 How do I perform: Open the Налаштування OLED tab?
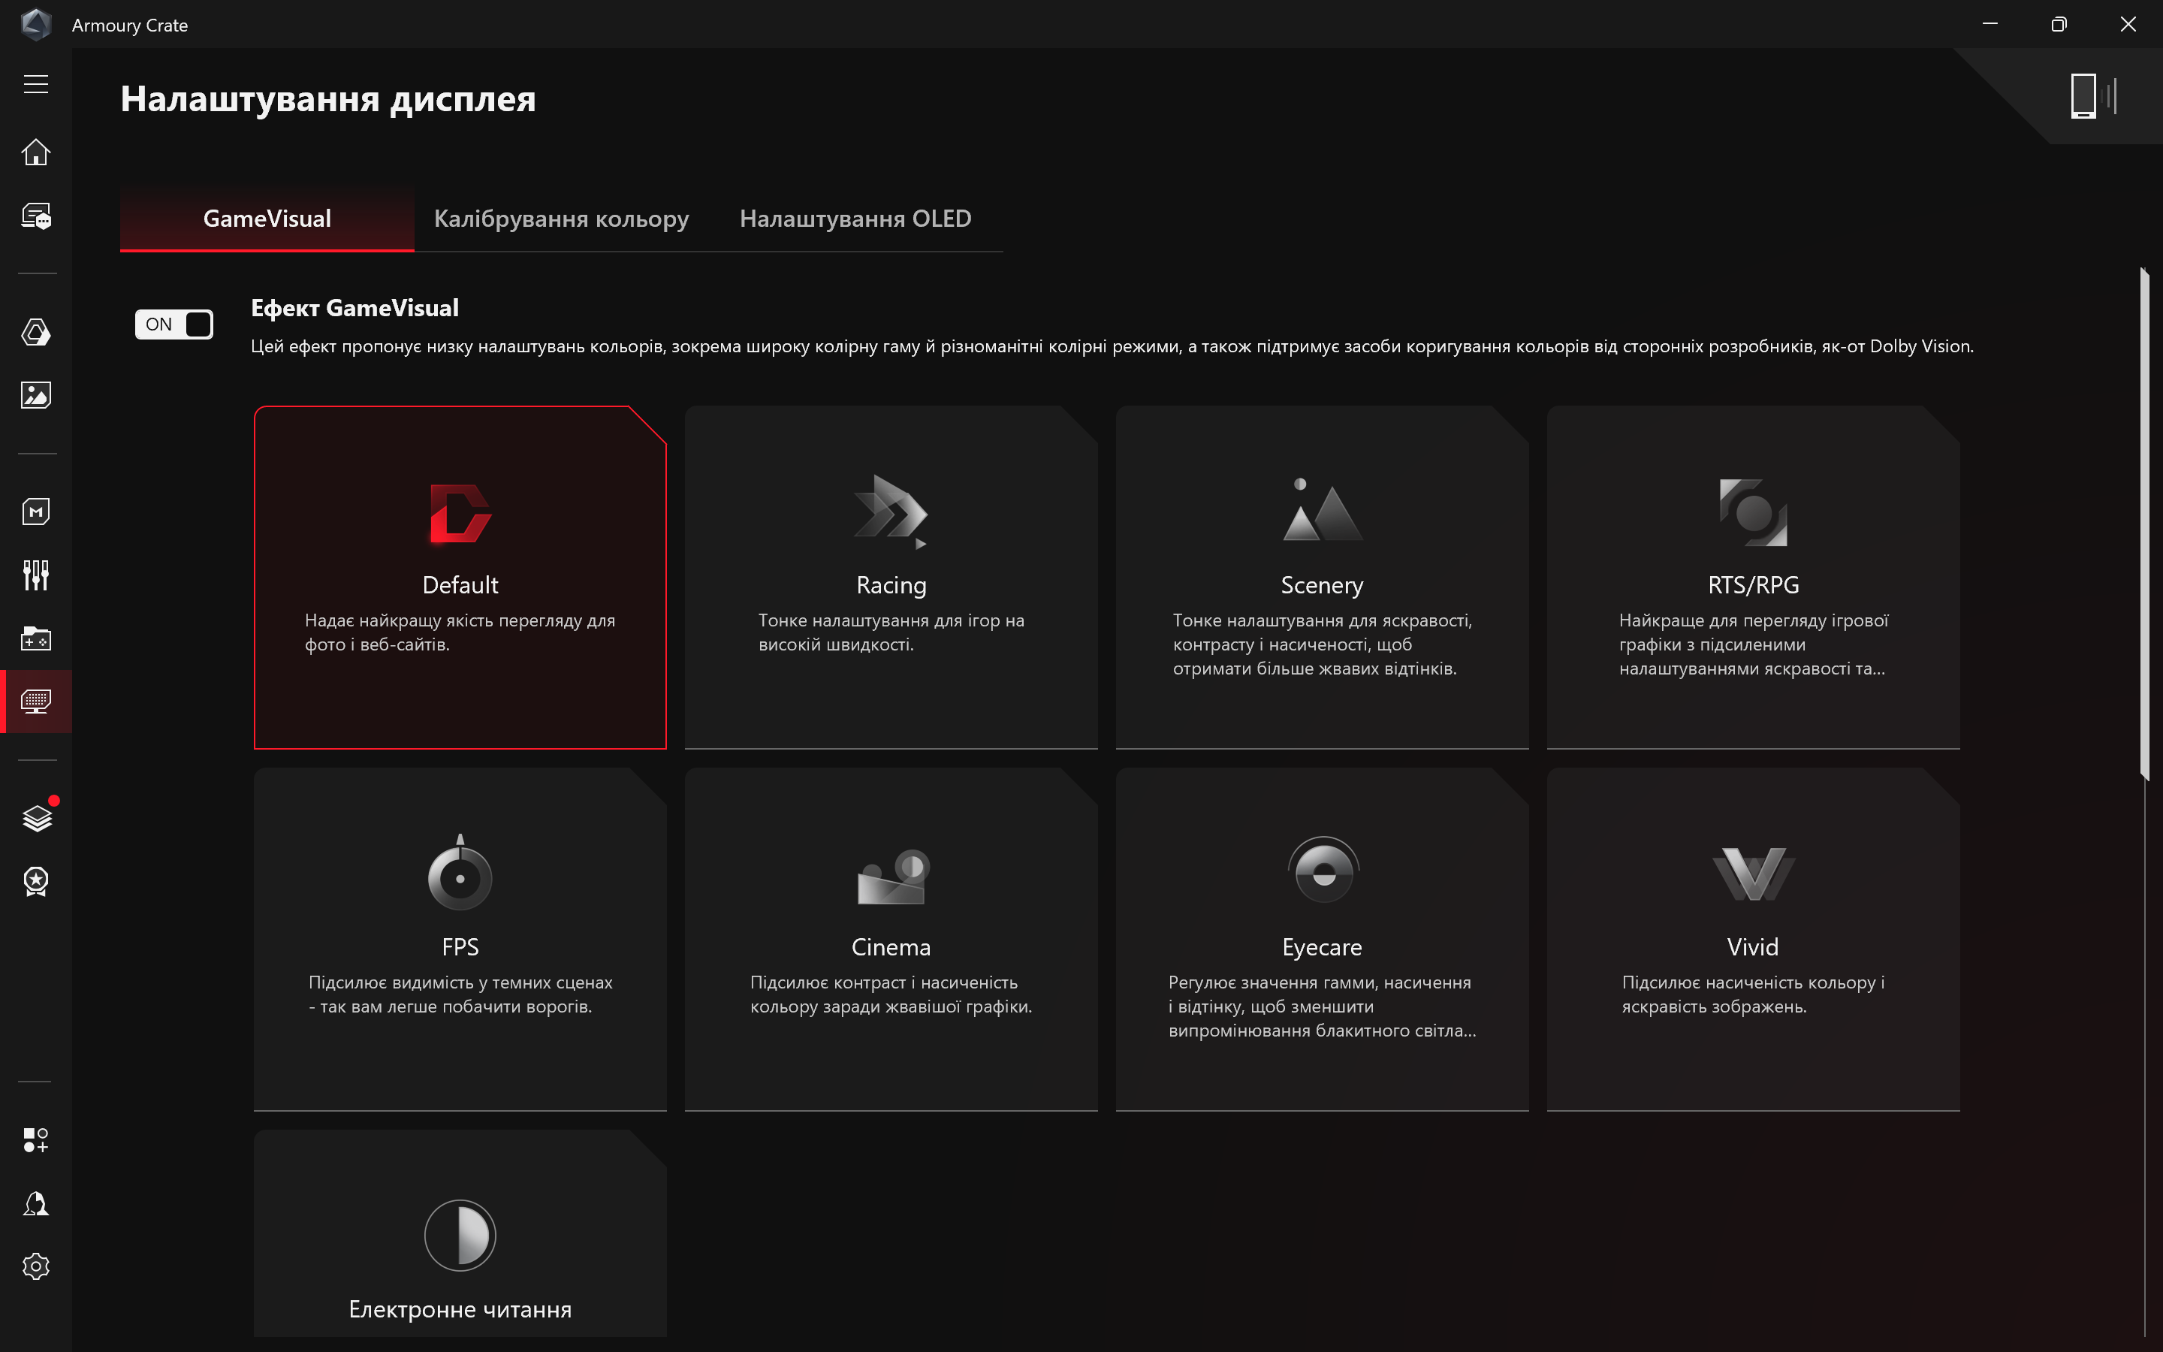coord(855,219)
